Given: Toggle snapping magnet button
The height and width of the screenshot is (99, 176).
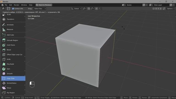Looking at the screenshot, I should click(89, 9).
